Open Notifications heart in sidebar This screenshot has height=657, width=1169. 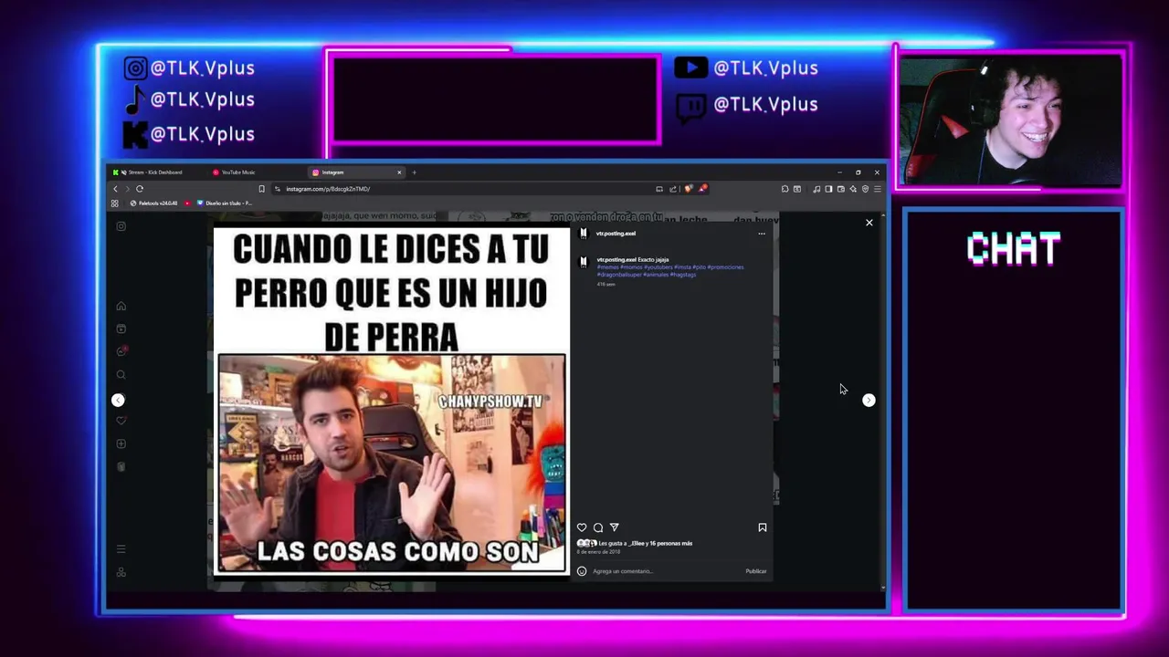pyautogui.click(x=121, y=421)
